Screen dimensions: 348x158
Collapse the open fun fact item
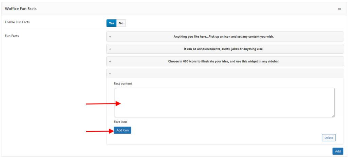click(x=110, y=73)
